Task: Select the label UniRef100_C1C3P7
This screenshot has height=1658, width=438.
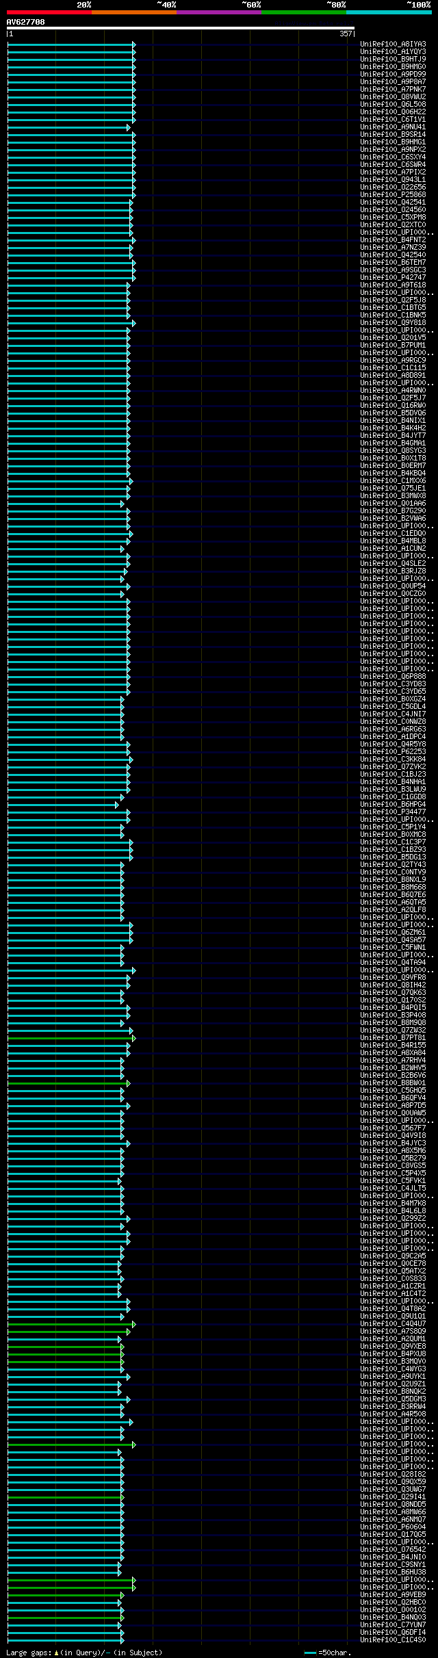Action: coord(393,842)
